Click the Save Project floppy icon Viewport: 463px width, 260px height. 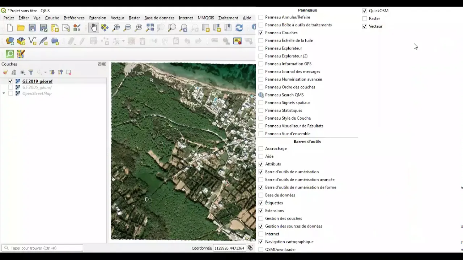[32, 28]
